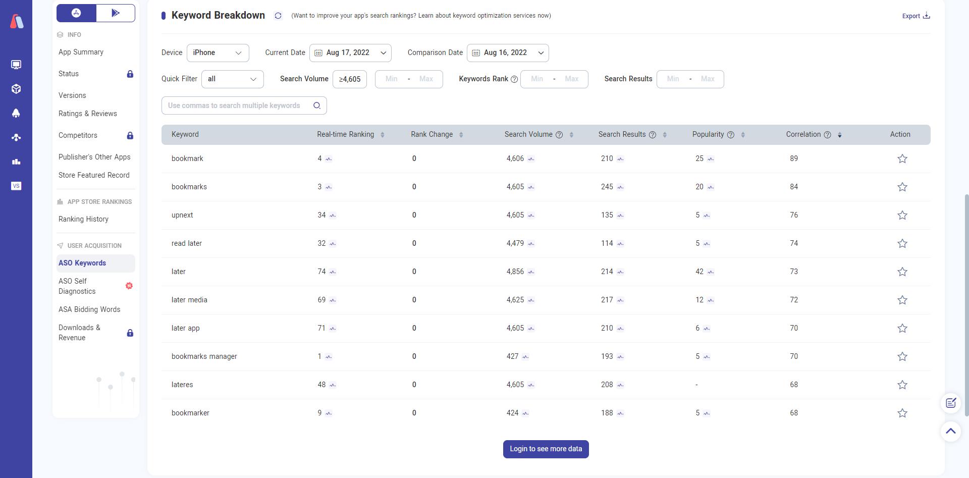Open ASA Bidding Words in sidebar

(89, 309)
